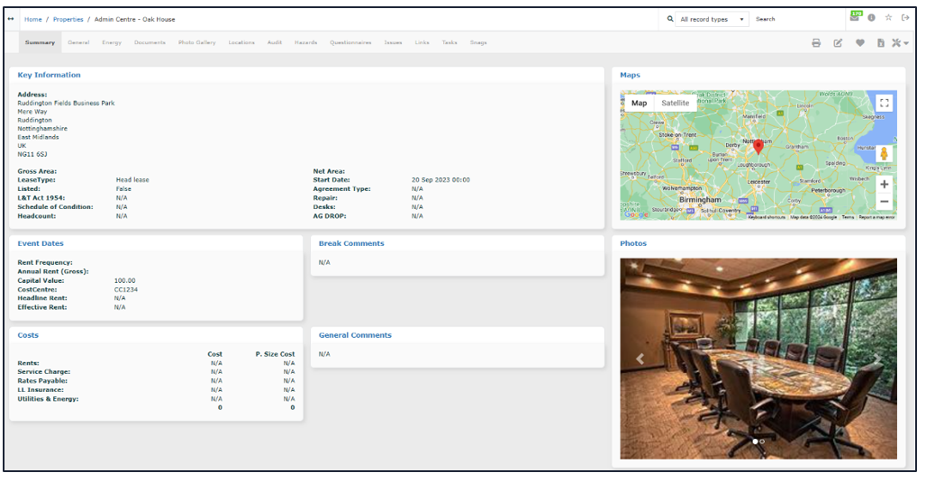Click the Break Comments panel heading
926x482 pixels.
pos(351,243)
